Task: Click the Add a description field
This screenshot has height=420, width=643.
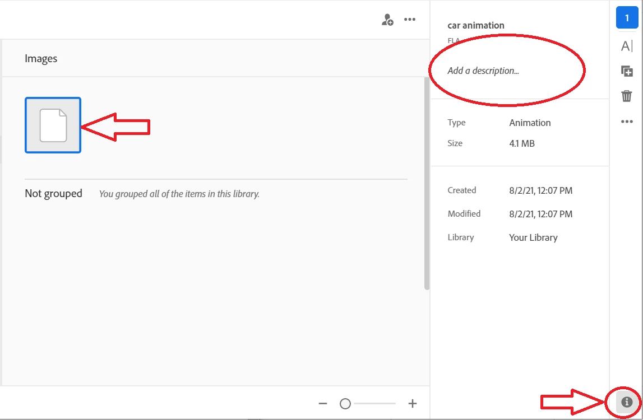Action: click(x=483, y=71)
